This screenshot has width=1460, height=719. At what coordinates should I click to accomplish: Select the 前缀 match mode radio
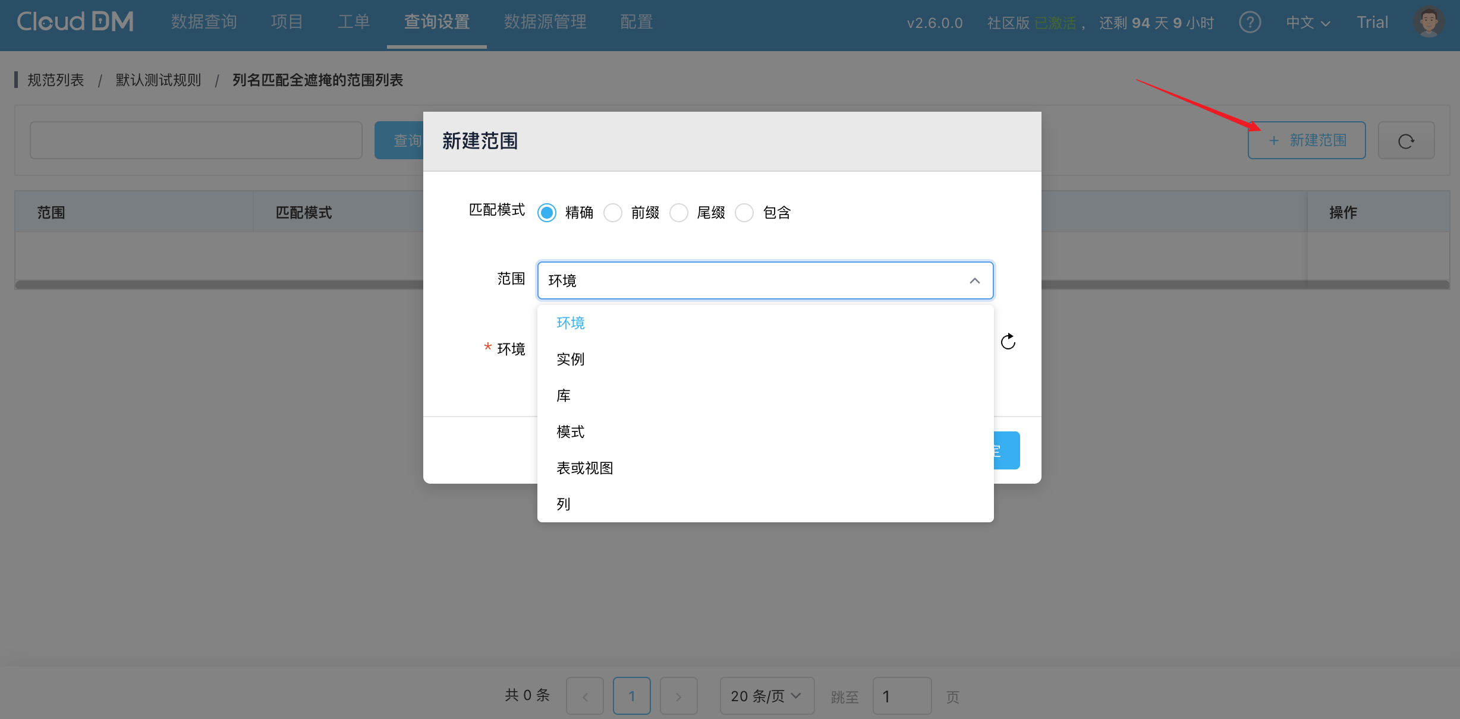[613, 213]
